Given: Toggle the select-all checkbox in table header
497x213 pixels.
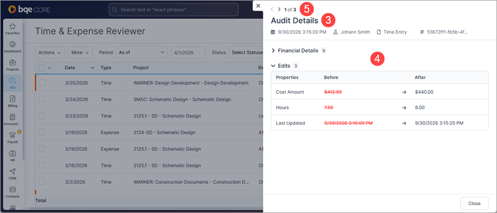Looking at the screenshot, I should tap(42, 67).
